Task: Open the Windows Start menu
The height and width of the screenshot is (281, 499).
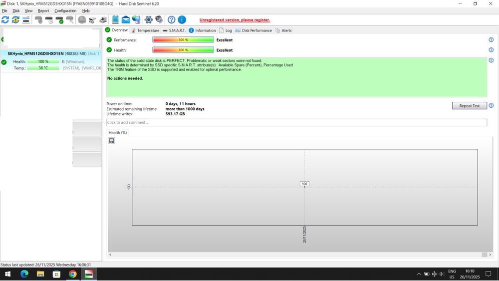Action: coord(7,274)
